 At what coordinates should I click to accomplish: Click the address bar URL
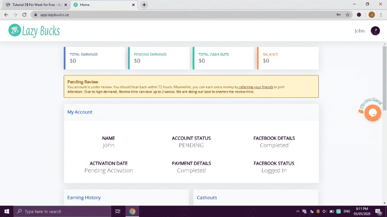point(54,14)
